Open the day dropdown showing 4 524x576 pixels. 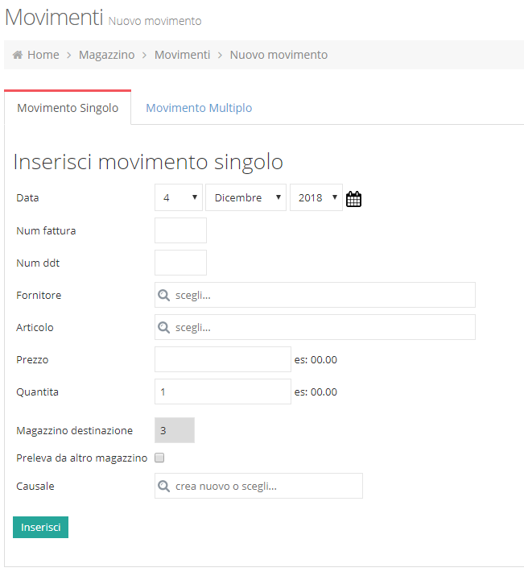tap(179, 197)
